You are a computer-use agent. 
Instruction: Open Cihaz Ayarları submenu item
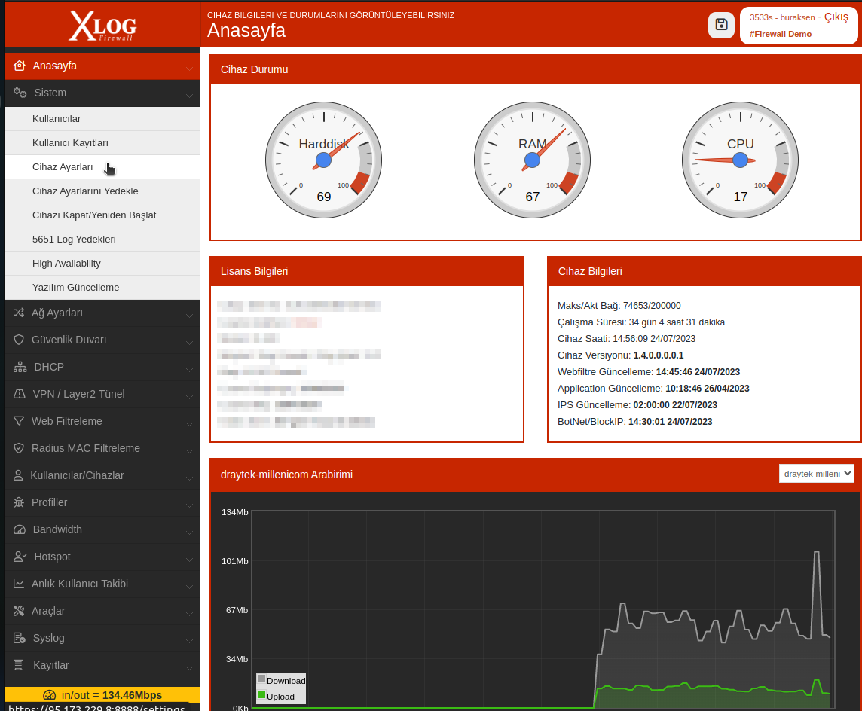tap(102, 167)
